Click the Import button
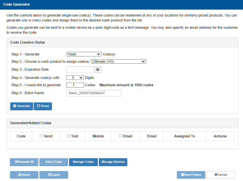This screenshot has width=243, height=181. (24, 175)
